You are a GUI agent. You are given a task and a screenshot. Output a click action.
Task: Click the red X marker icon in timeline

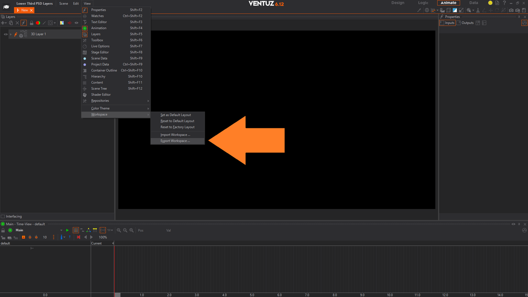tap(78, 237)
